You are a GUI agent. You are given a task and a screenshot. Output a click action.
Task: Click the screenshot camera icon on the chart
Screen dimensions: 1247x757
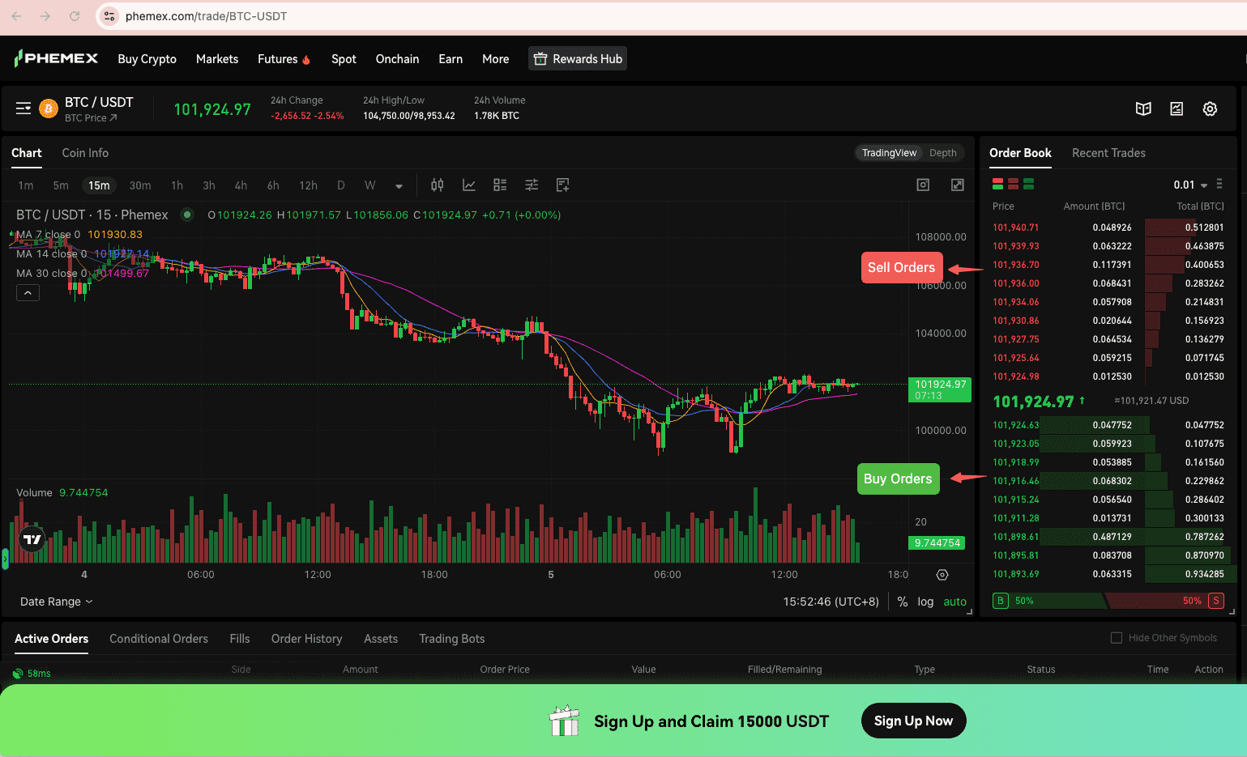[923, 185]
